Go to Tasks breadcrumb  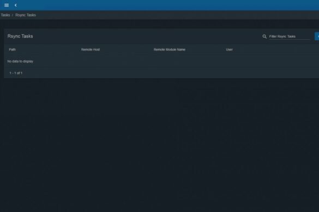(x=5, y=15)
